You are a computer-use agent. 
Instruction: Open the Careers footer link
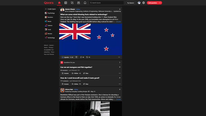pyautogui.click(x=51, y=45)
